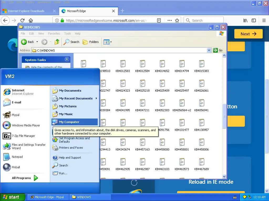Select KB4012583 log file
The height and width of the screenshot is (201, 269).
click(x=123, y=66)
